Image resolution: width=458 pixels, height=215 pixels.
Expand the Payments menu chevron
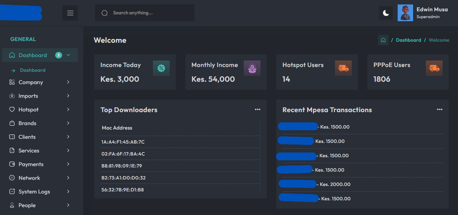[x=68, y=164]
